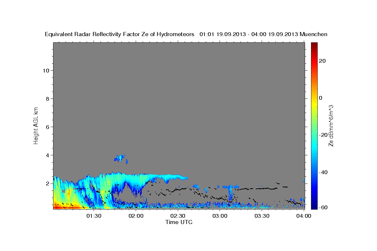
Task: Click the colorbar unit label 'Ze dBmm^6/m^3'
Action: click(331, 125)
